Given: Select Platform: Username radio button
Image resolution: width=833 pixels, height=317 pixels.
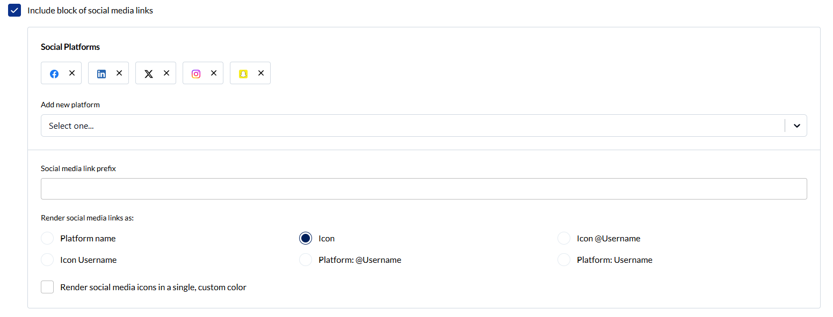Looking at the screenshot, I should [564, 260].
